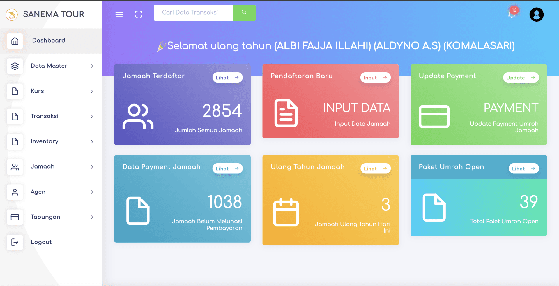Focus the Cari Data Transaksi search field
This screenshot has width=559, height=286.
193,13
